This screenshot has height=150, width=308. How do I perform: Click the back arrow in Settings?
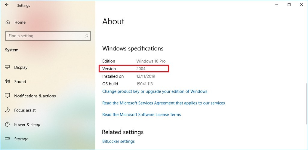(7, 5)
